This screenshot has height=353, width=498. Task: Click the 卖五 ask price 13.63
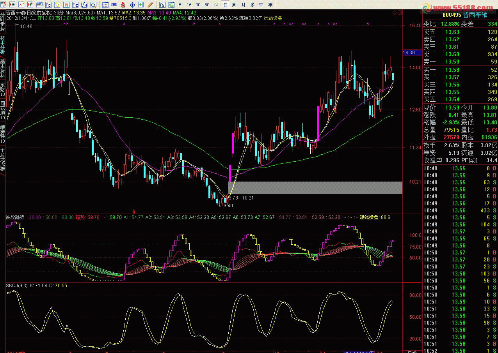(x=452, y=32)
